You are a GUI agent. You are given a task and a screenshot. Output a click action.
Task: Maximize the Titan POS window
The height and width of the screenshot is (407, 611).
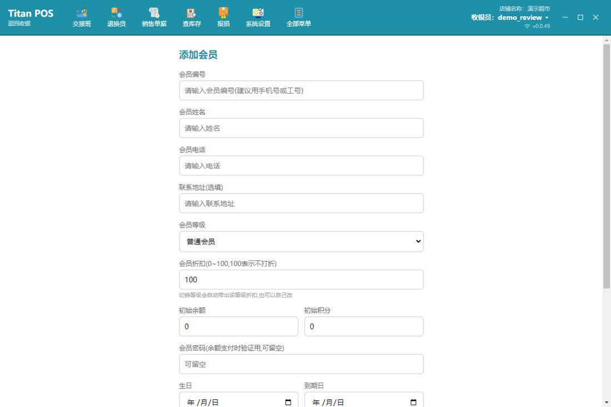coord(580,18)
